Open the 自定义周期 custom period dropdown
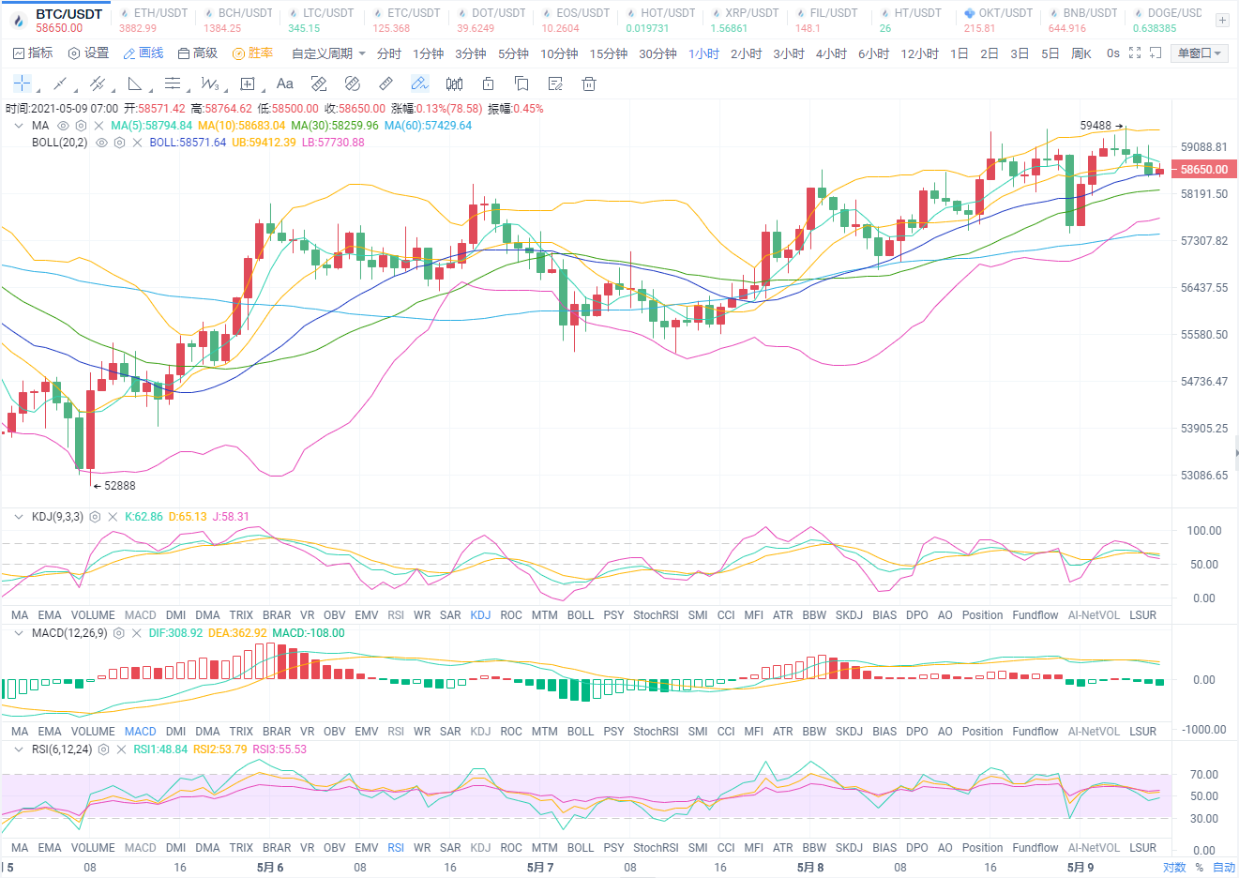Viewport: 1239px width, 878px height. coord(328,53)
